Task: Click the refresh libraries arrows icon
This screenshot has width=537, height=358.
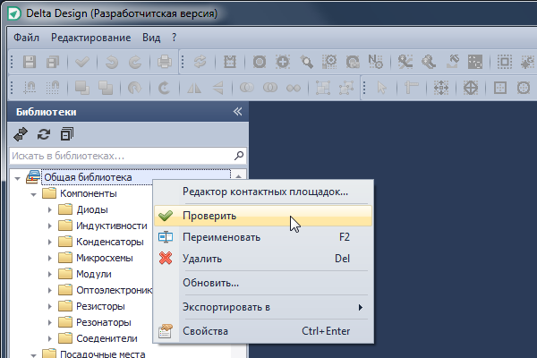Action: click(44, 134)
